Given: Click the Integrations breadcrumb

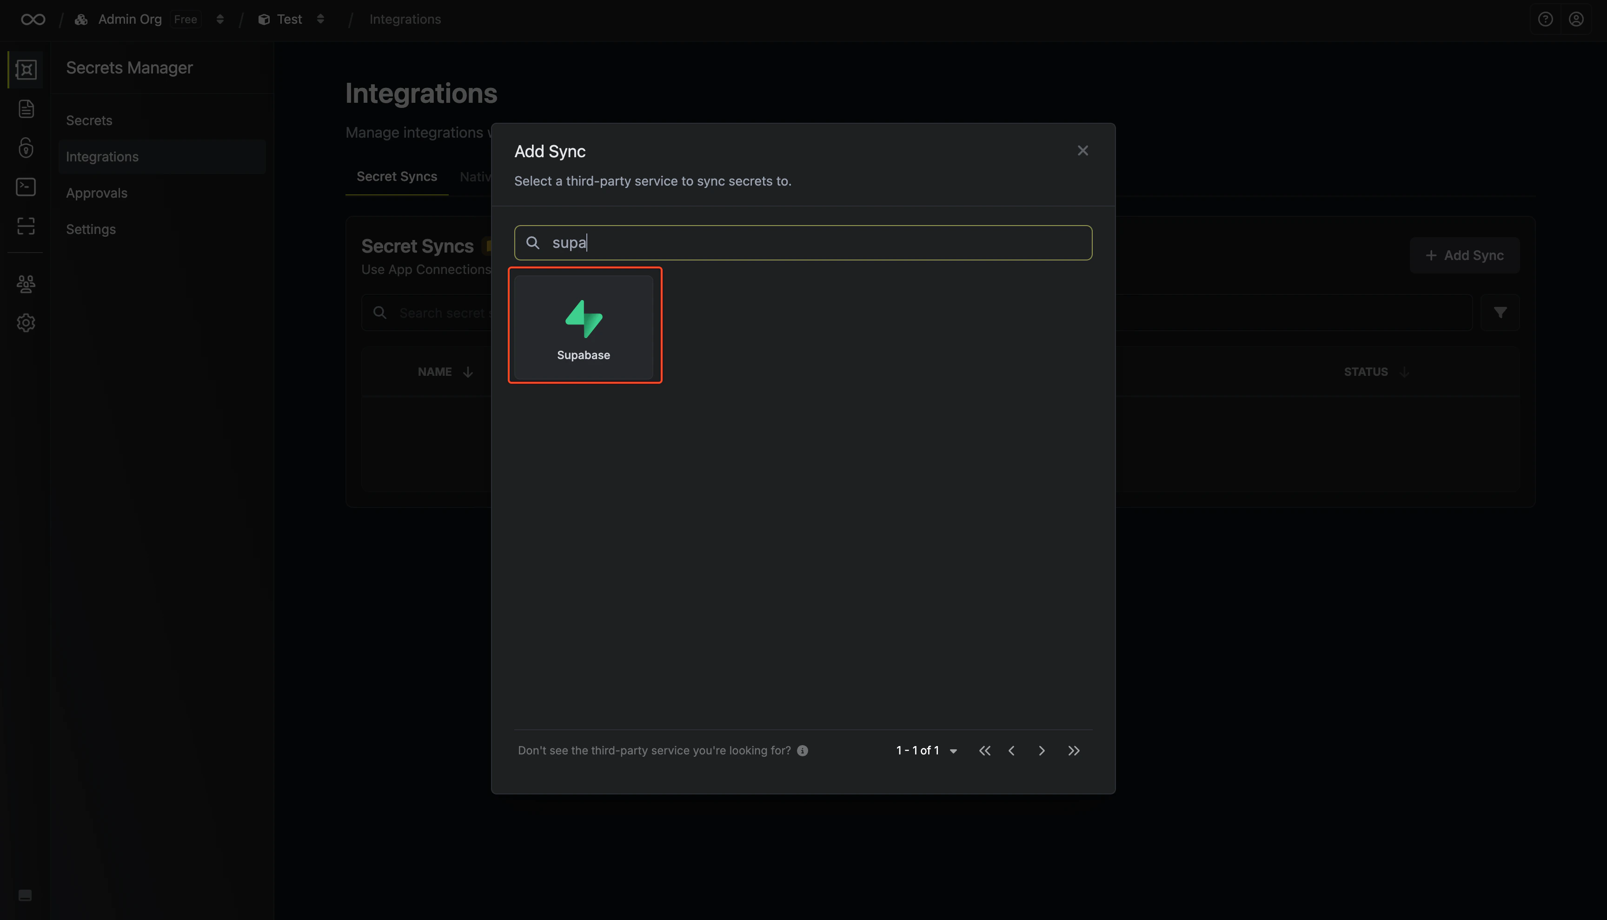Looking at the screenshot, I should (405, 20).
